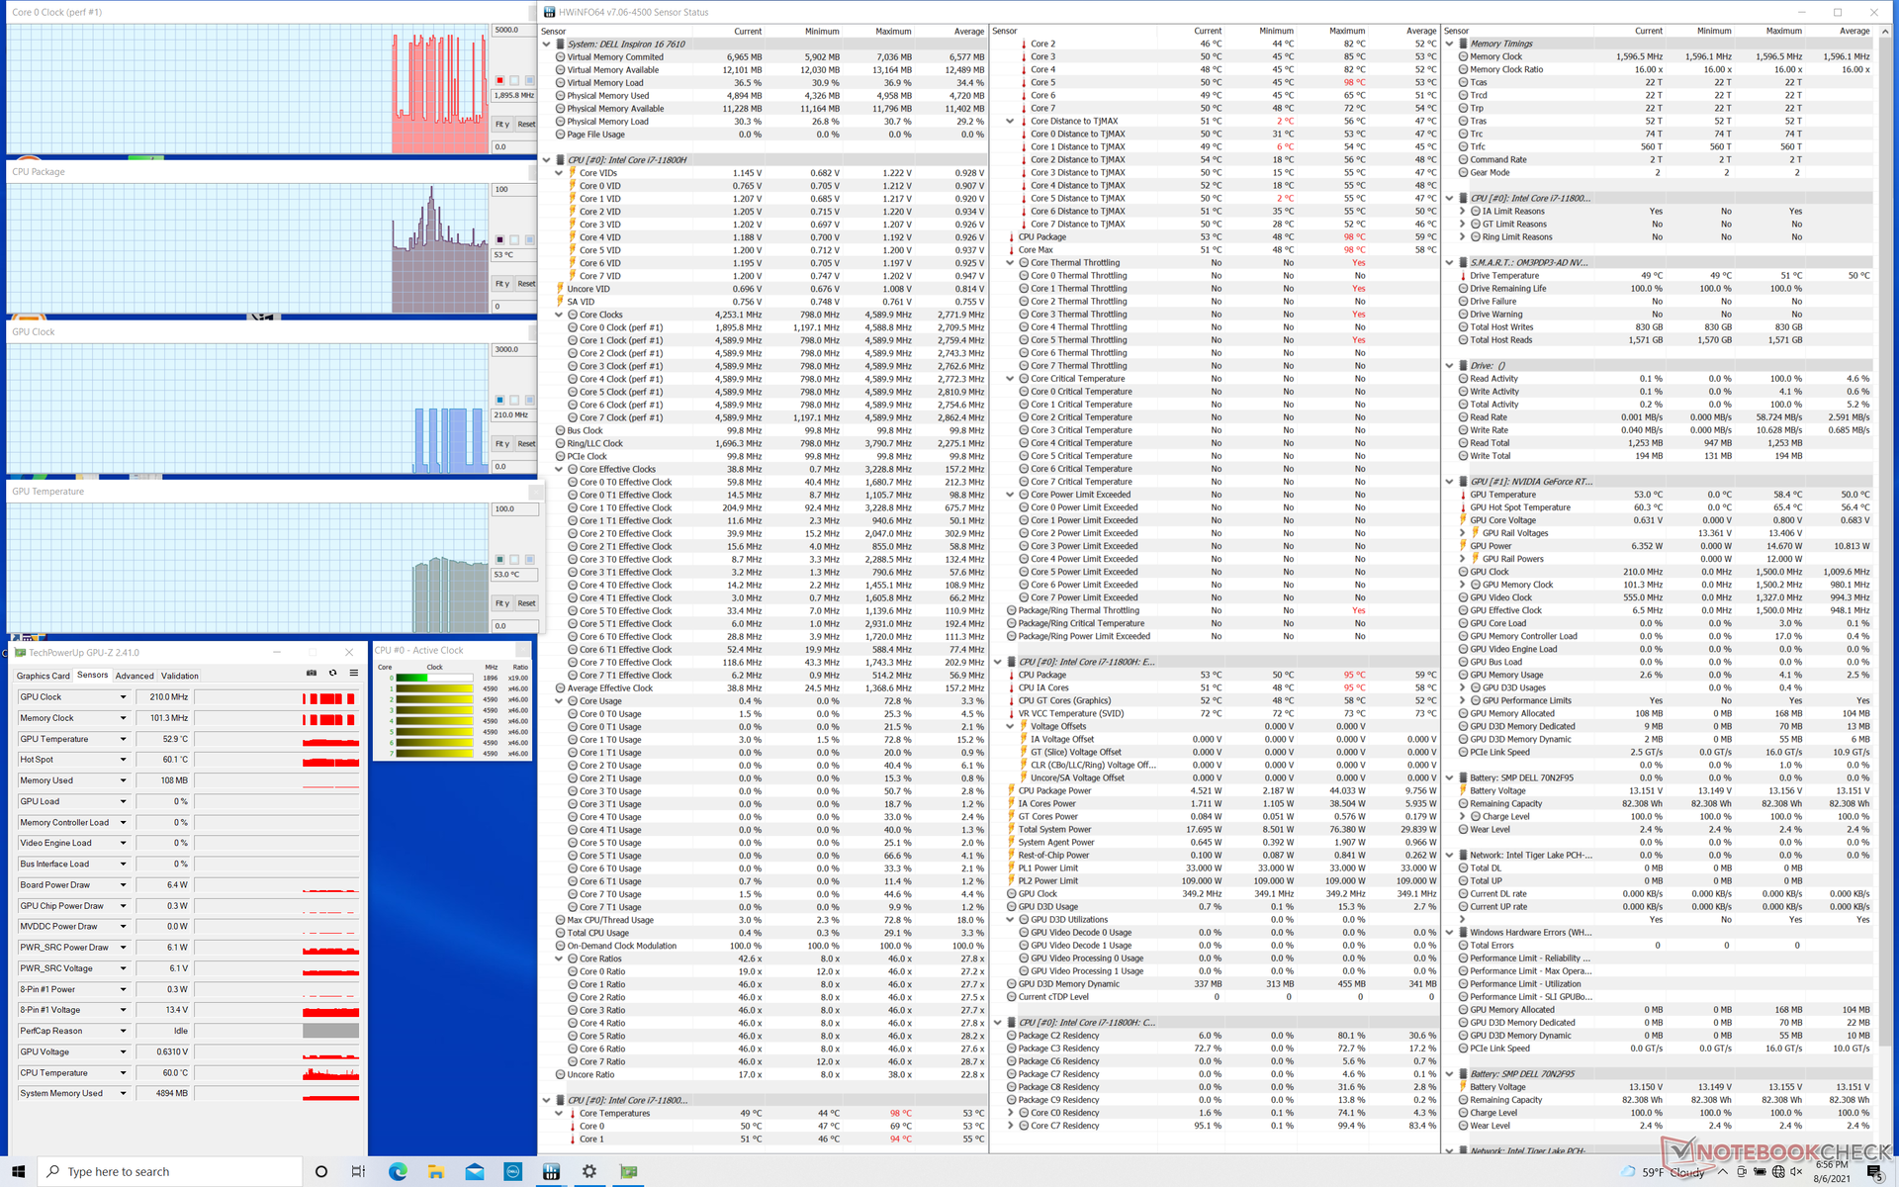Click GPU-Z screenshot camera icon
The width and height of the screenshot is (1899, 1187).
point(312,674)
